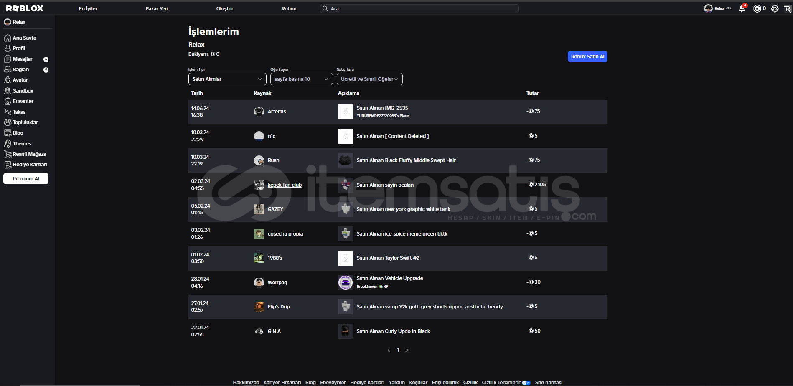Click the Rush source avatar icon

(x=259, y=160)
